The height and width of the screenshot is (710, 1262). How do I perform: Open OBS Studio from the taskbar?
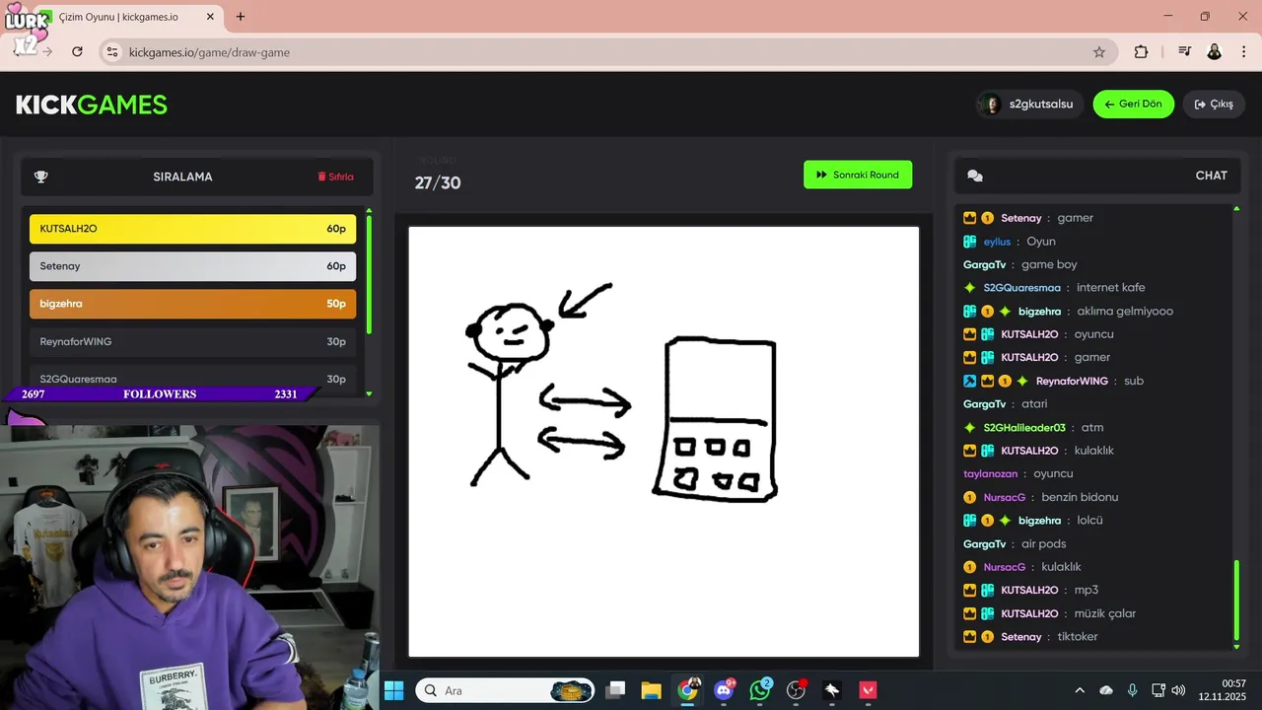[796, 690]
